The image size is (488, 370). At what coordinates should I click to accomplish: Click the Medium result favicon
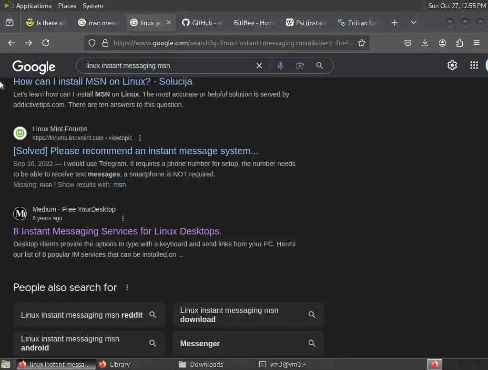[20, 214]
